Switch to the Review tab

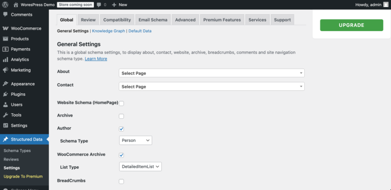point(88,20)
